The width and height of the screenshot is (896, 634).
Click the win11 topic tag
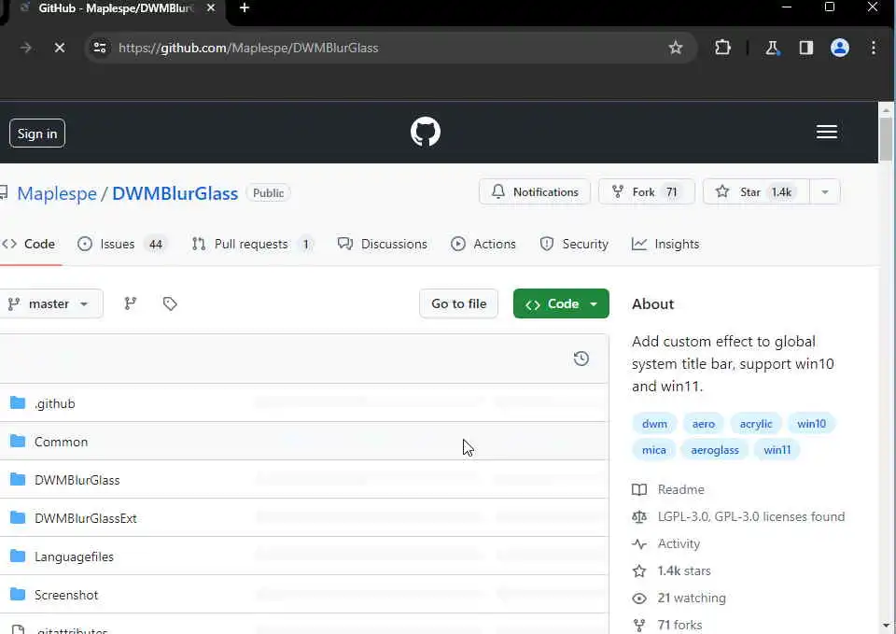pos(777,450)
